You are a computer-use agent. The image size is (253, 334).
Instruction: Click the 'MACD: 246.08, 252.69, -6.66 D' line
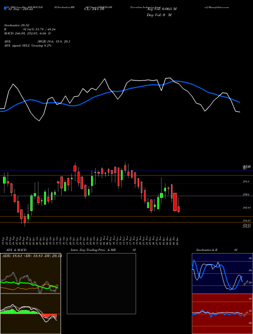point(27,33)
